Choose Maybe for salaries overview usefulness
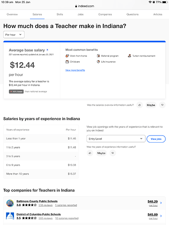This screenshot has width=169, height=225. (151, 105)
